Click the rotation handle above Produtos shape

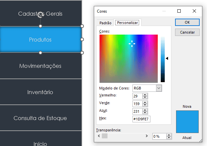tap(41, 15)
